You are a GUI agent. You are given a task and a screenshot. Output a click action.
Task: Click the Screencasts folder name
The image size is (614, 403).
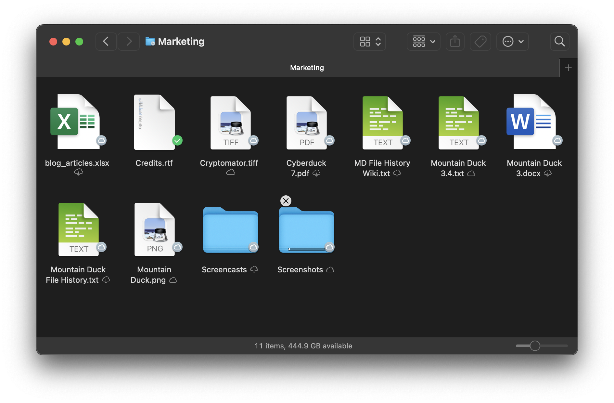click(x=224, y=269)
